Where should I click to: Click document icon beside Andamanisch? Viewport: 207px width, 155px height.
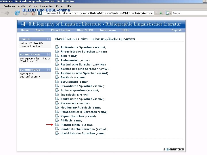coord(57,60)
